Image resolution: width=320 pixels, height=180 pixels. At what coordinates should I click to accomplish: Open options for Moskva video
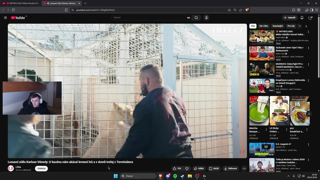(308, 160)
